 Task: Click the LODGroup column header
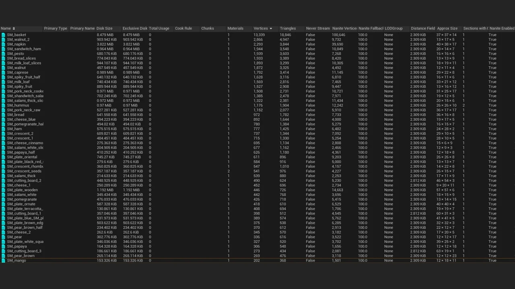click(393, 28)
